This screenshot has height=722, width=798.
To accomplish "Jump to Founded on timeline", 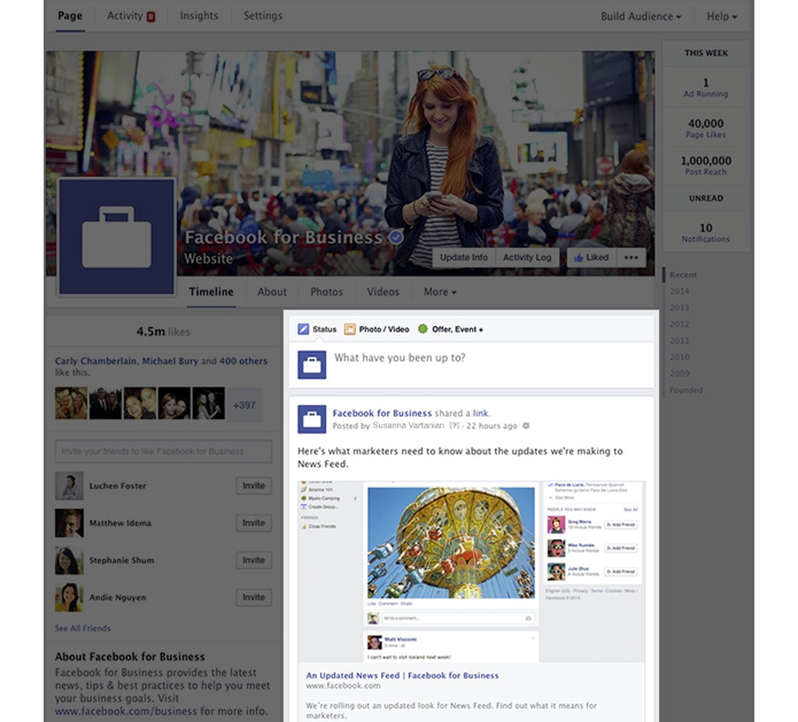I will coord(686,390).
